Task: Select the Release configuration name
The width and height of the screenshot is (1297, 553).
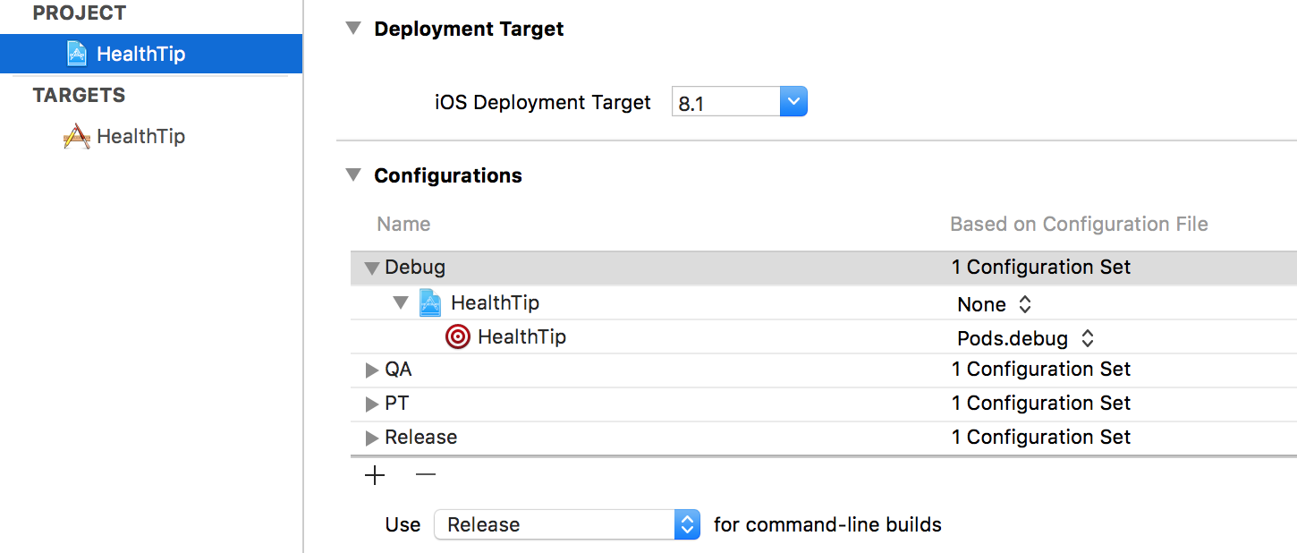Action: click(x=420, y=437)
